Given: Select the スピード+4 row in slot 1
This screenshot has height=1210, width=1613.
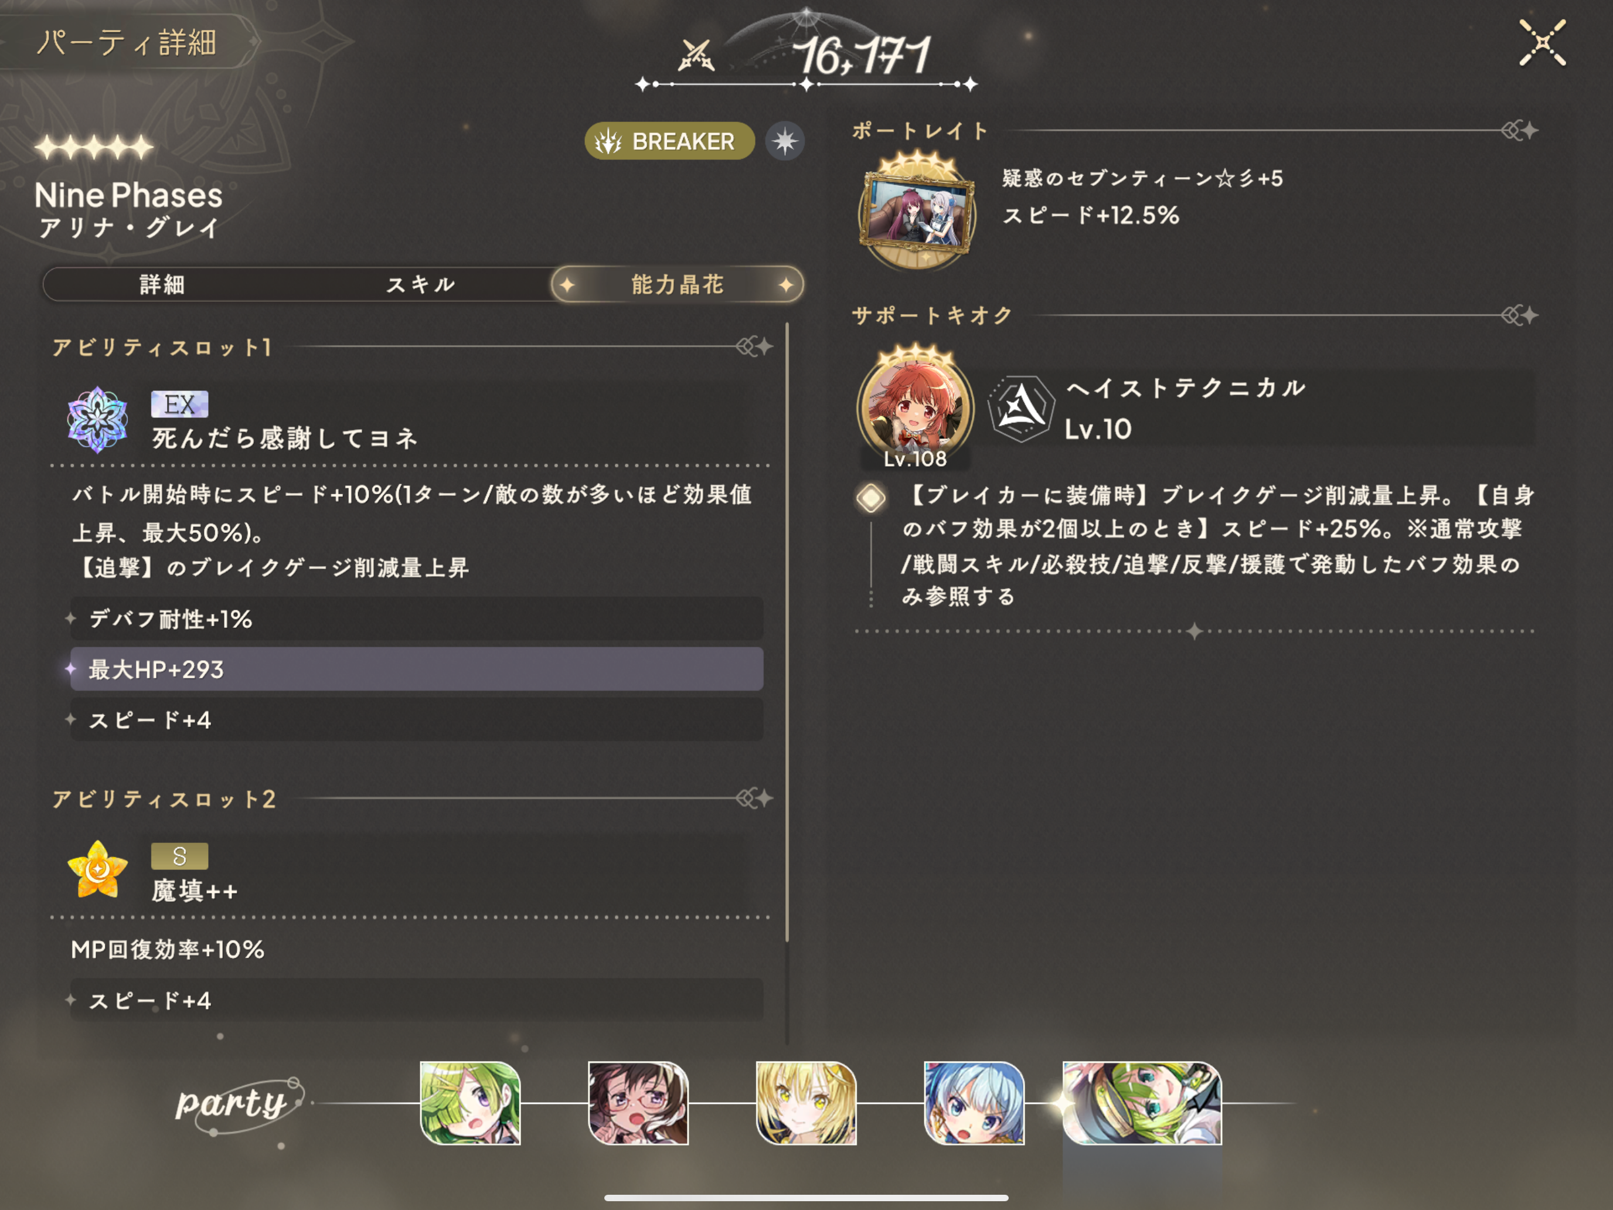Looking at the screenshot, I should (416, 720).
